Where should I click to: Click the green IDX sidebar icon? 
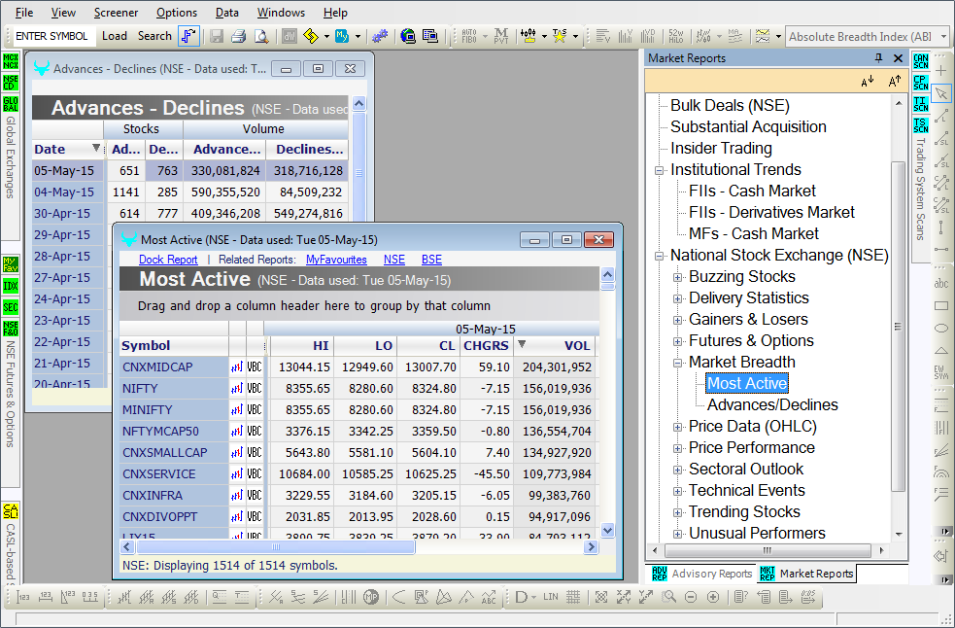coord(11,286)
